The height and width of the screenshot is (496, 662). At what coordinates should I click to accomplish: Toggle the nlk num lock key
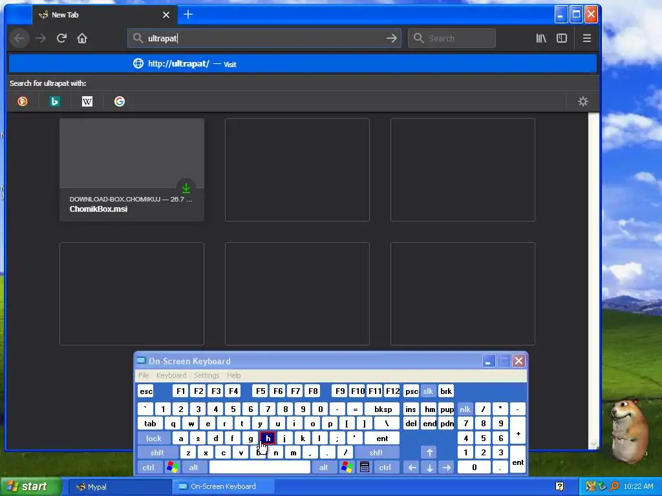465,409
